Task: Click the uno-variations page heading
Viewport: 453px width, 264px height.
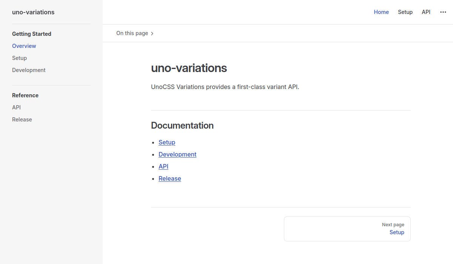Action: (x=189, y=68)
